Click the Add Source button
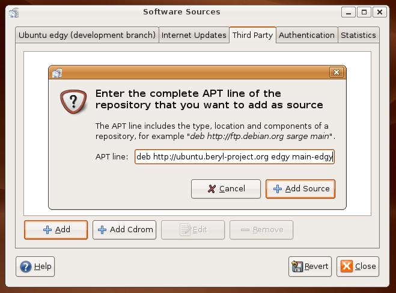396x293 pixels. click(x=300, y=189)
